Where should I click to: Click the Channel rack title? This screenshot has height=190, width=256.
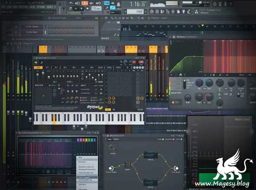59,18
